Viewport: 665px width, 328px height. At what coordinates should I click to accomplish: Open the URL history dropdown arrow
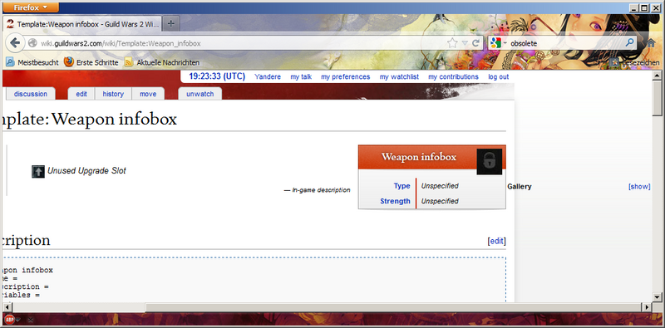coord(465,43)
